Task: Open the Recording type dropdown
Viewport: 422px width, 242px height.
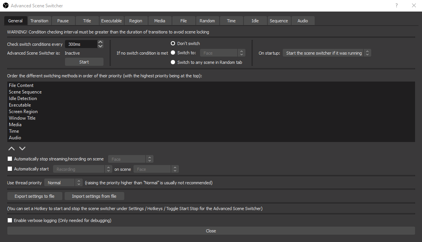Action: coord(82,169)
